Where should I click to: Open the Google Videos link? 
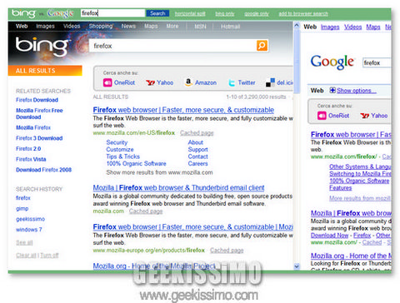(352, 27)
